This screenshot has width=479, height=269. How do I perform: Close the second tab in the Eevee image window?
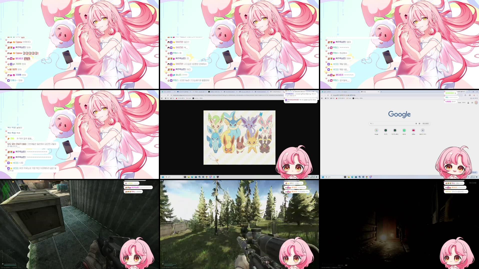pos(190,92)
